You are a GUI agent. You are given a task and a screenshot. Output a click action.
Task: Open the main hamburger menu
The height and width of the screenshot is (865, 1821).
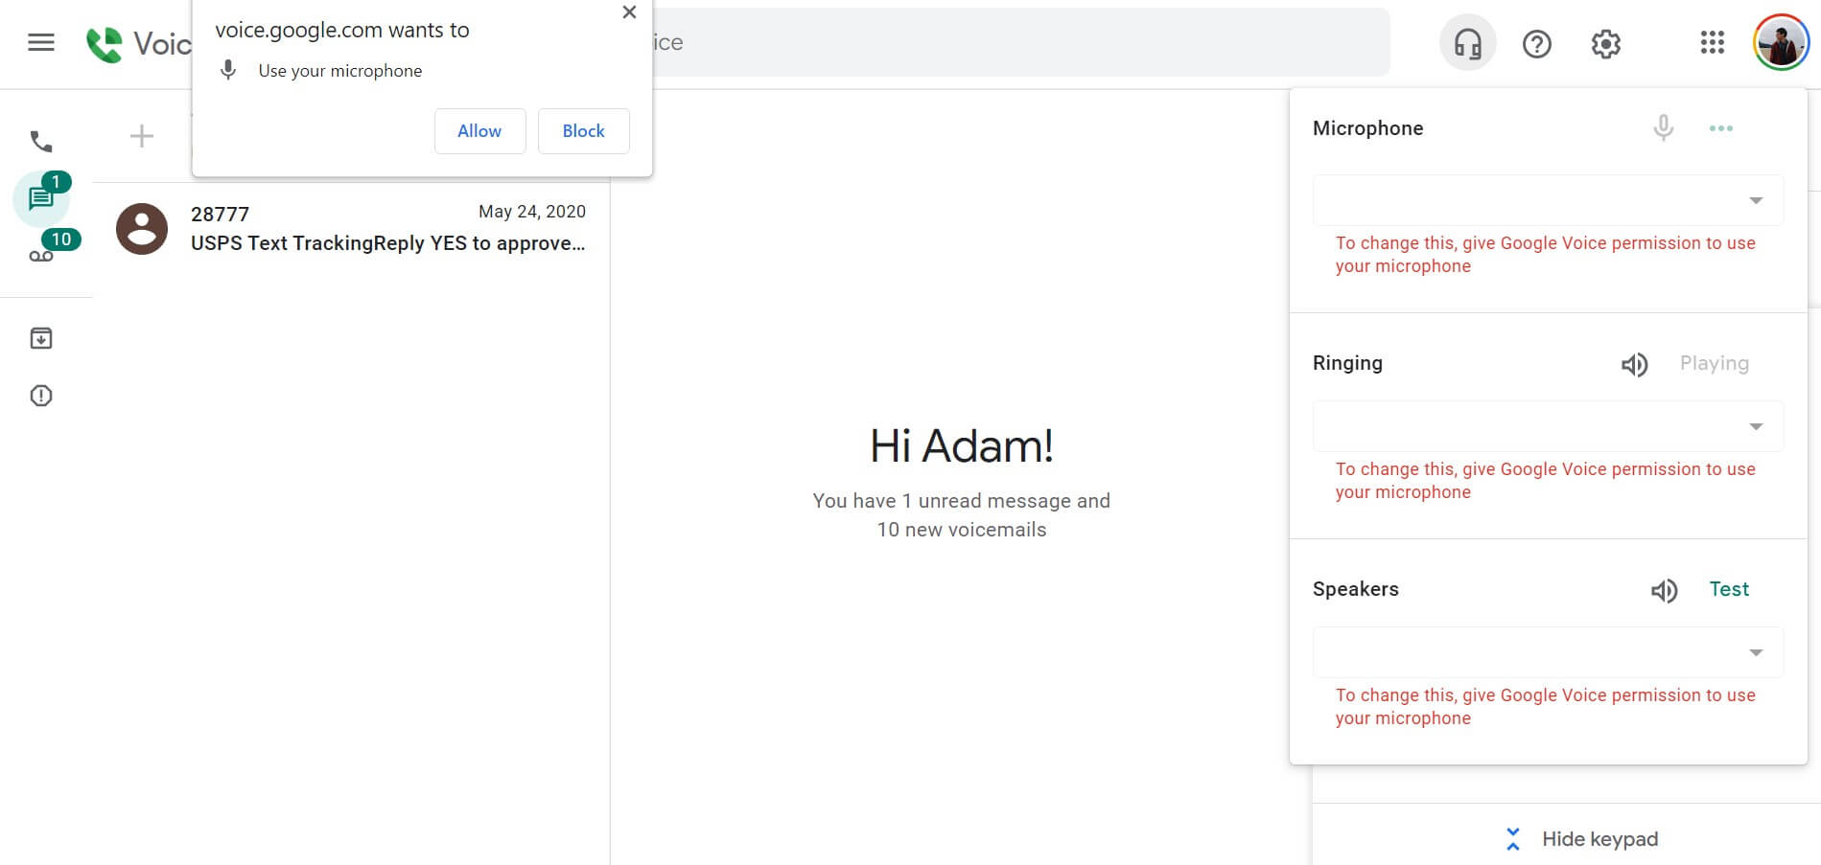coord(41,43)
